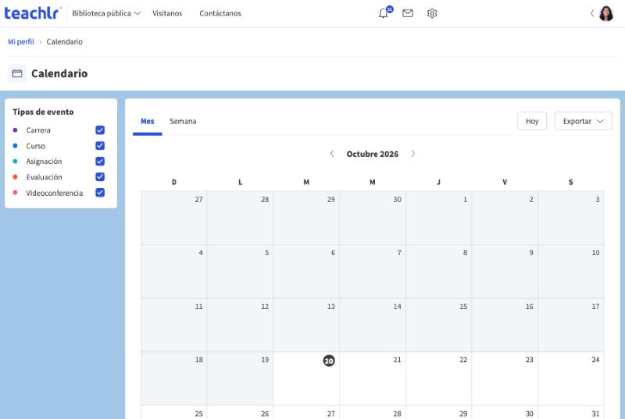Select day 12 in the calendar
The image size is (625, 419).
(240, 325)
